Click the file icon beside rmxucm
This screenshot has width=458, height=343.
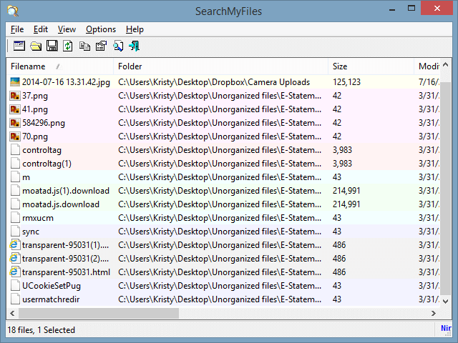click(15, 218)
